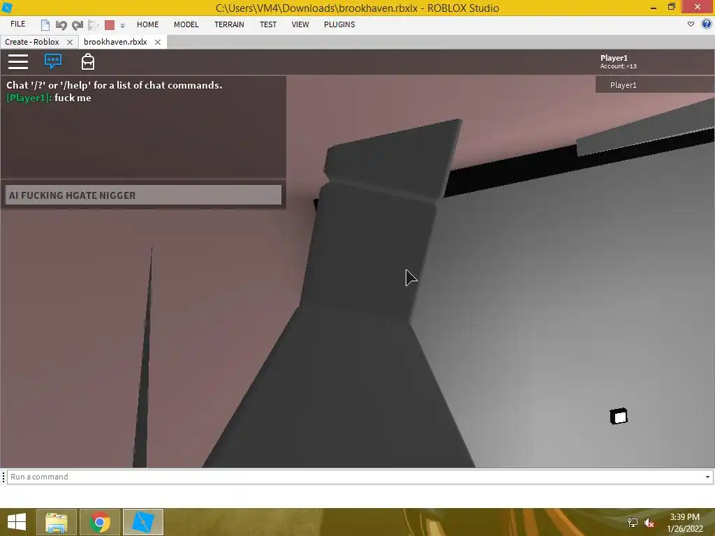Open File Explorer from the taskbar
The image size is (715, 536).
(x=57, y=522)
